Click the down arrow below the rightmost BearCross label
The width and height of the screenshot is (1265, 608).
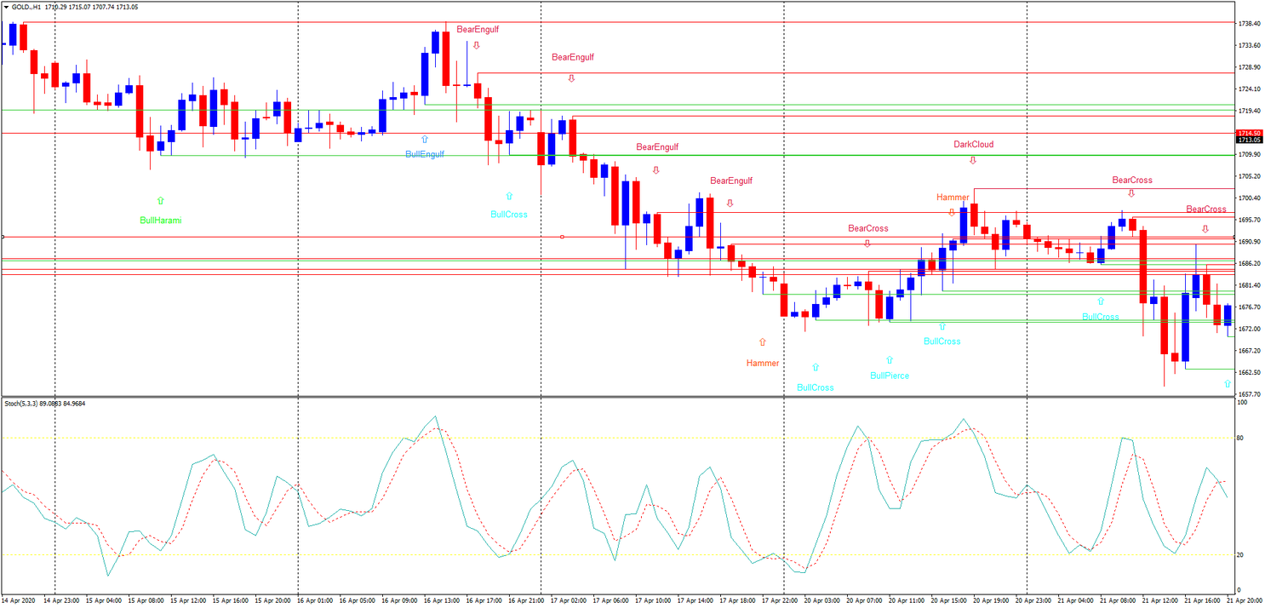pyautogui.click(x=1205, y=229)
